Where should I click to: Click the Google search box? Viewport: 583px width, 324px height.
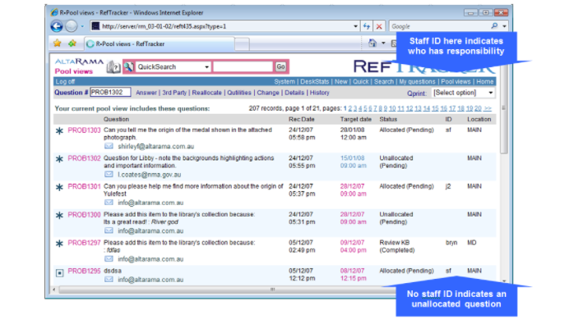pos(440,26)
